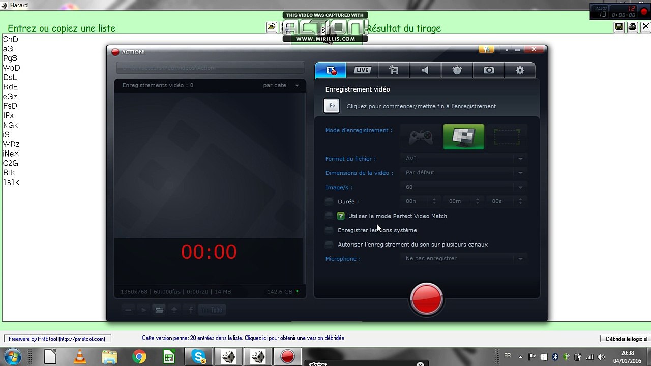Click the yellow key license icon
Screen dimensions: 651x366
click(x=486, y=49)
